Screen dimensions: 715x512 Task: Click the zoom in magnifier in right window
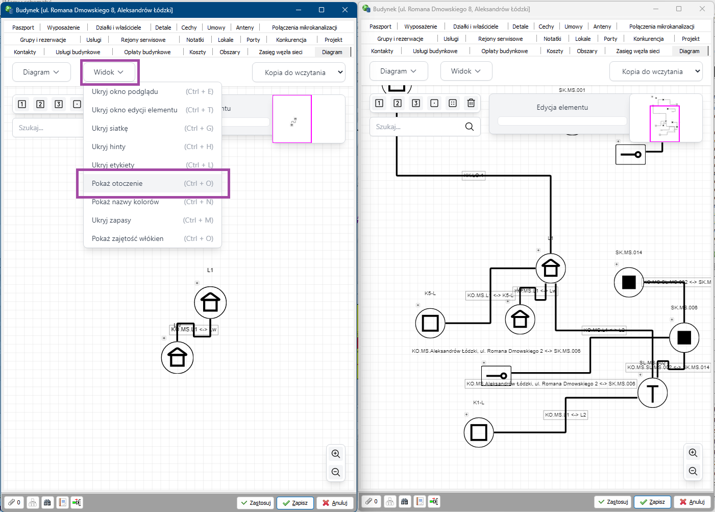693,453
